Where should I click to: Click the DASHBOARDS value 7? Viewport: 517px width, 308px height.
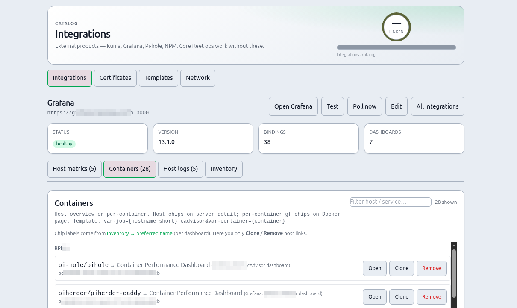coord(371,142)
